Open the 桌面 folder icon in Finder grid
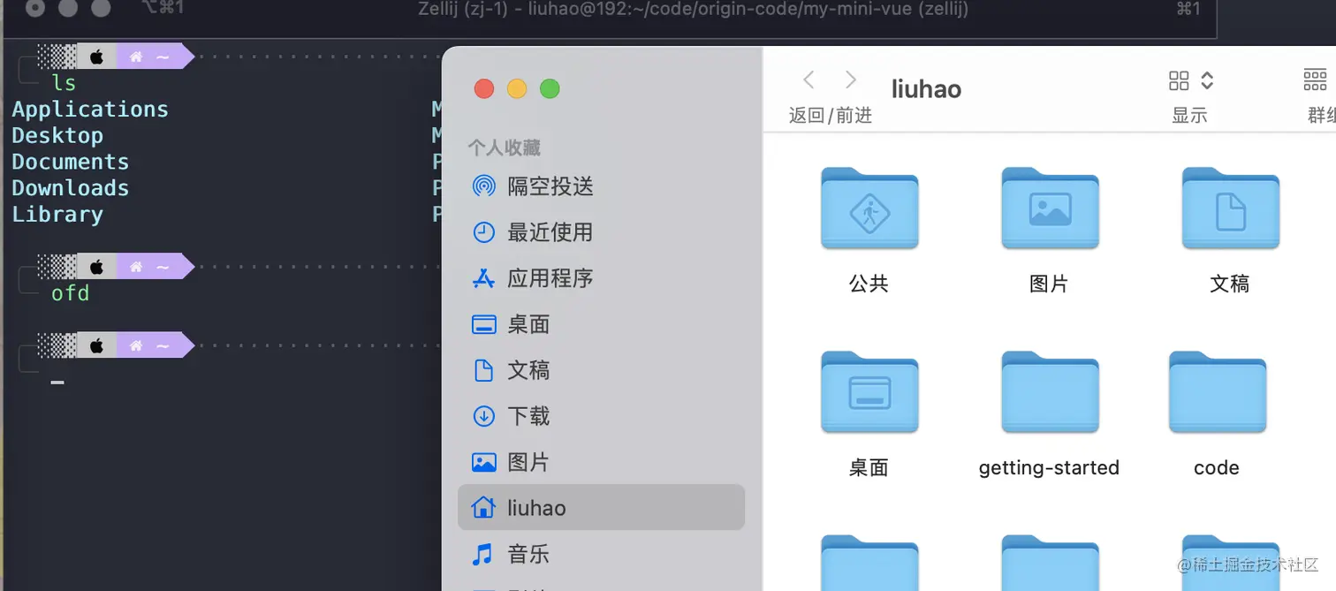Image resolution: width=1336 pixels, height=591 pixels. pos(869,392)
